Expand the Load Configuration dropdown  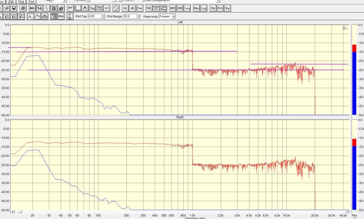pos(218,1)
